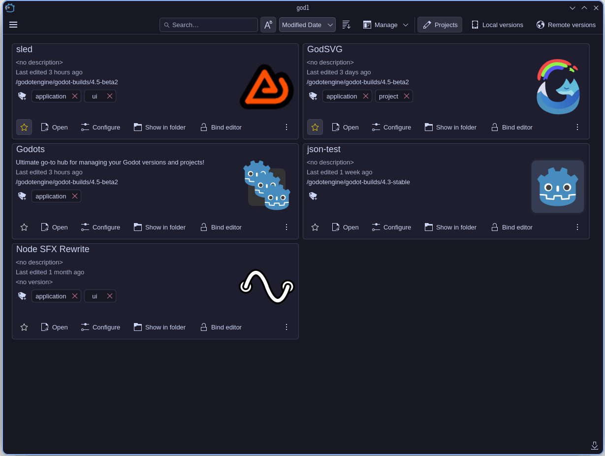Show json-test project in folder
Viewport: 605px width, 456px height.
pyautogui.click(x=451, y=227)
